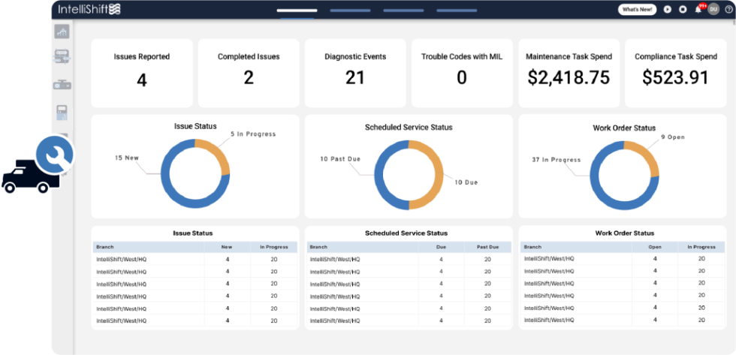
Task: Click the blue wrench maintenance badge
Action: (55, 154)
